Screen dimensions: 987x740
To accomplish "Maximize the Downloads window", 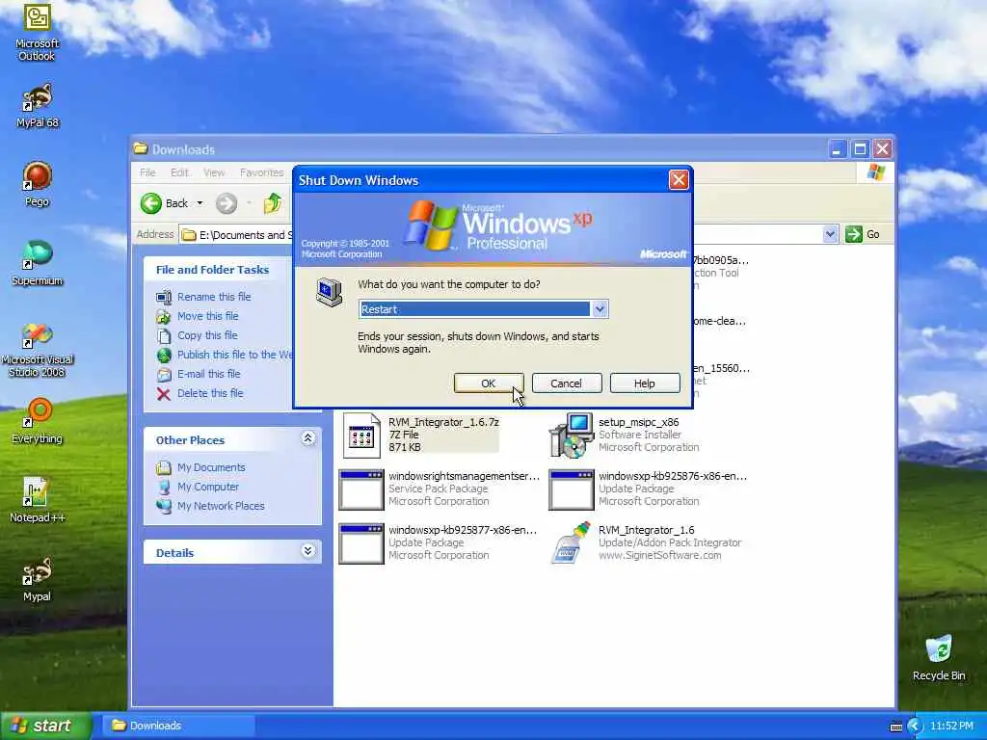I will click(860, 149).
